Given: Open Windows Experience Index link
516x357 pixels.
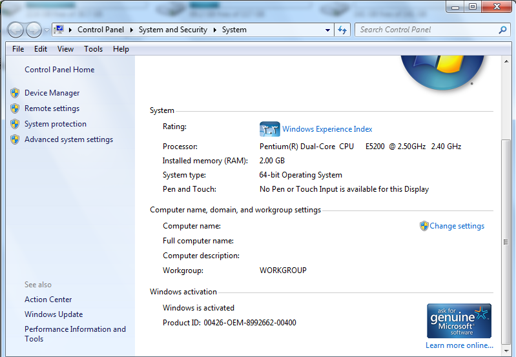Looking at the screenshot, I should 327,129.
